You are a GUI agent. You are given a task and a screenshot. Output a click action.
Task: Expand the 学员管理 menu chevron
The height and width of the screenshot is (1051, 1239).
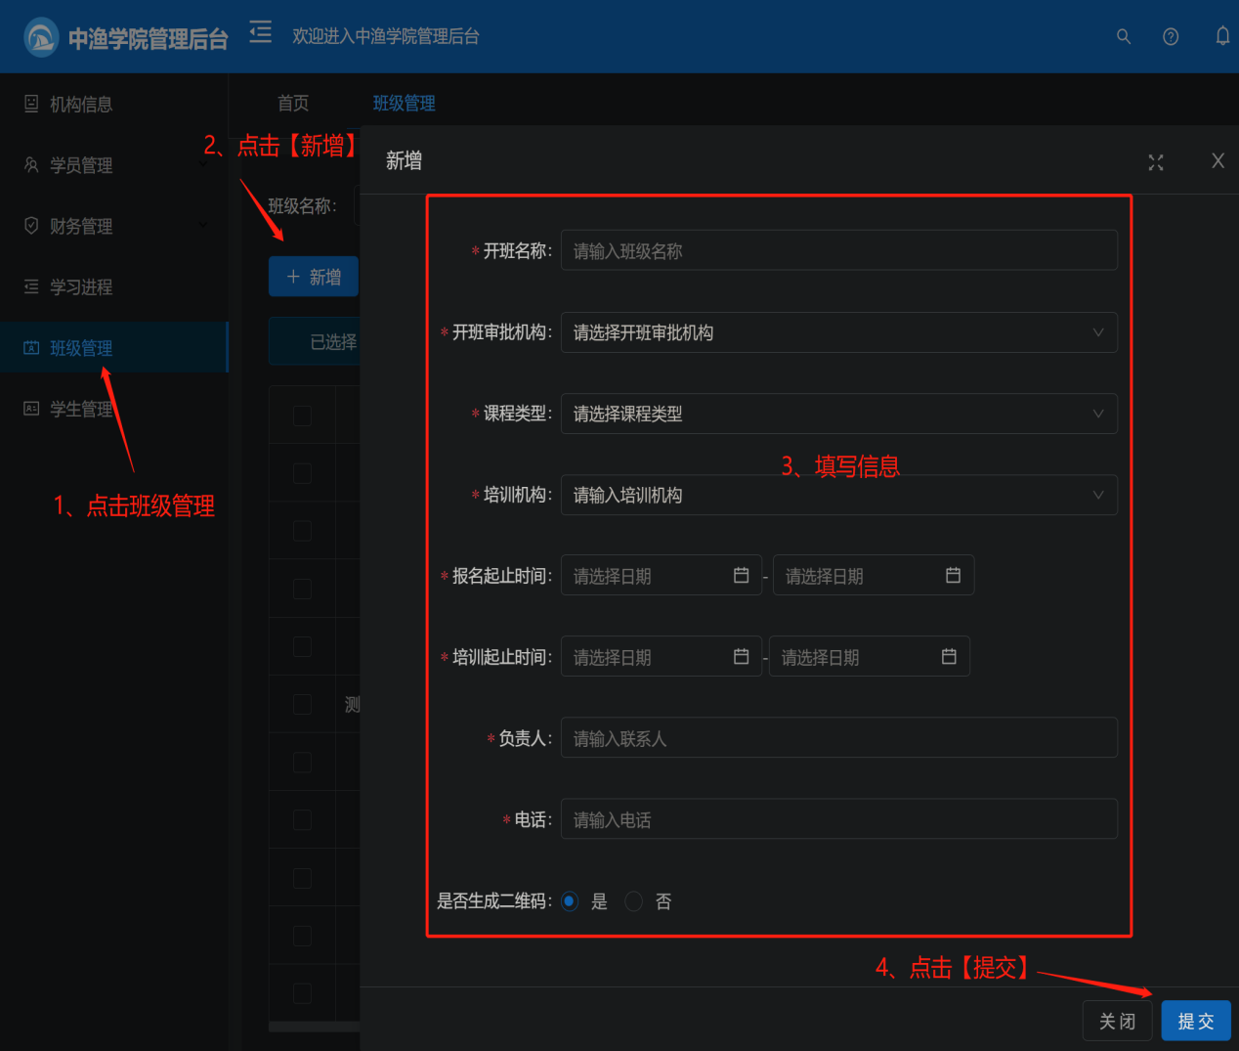(203, 164)
